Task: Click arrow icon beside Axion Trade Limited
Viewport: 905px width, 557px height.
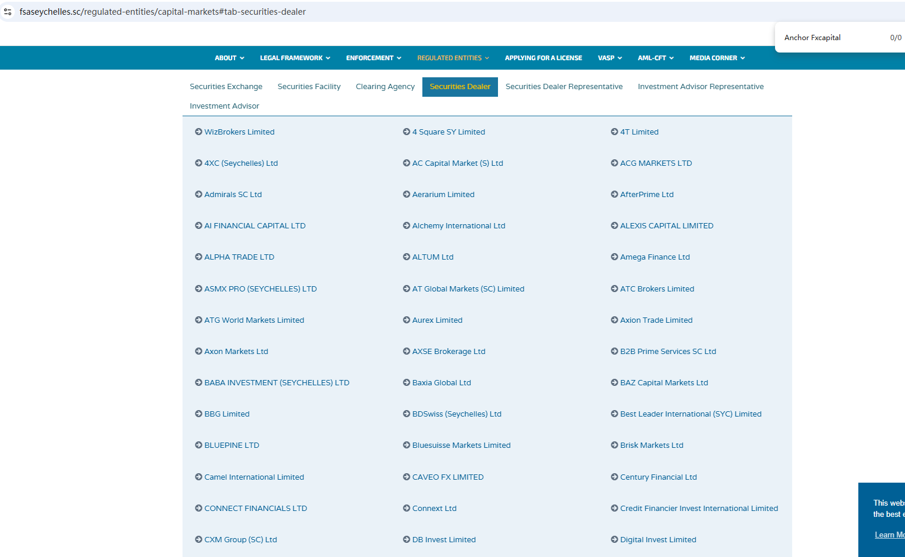Action: pyautogui.click(x=614, y=320)
